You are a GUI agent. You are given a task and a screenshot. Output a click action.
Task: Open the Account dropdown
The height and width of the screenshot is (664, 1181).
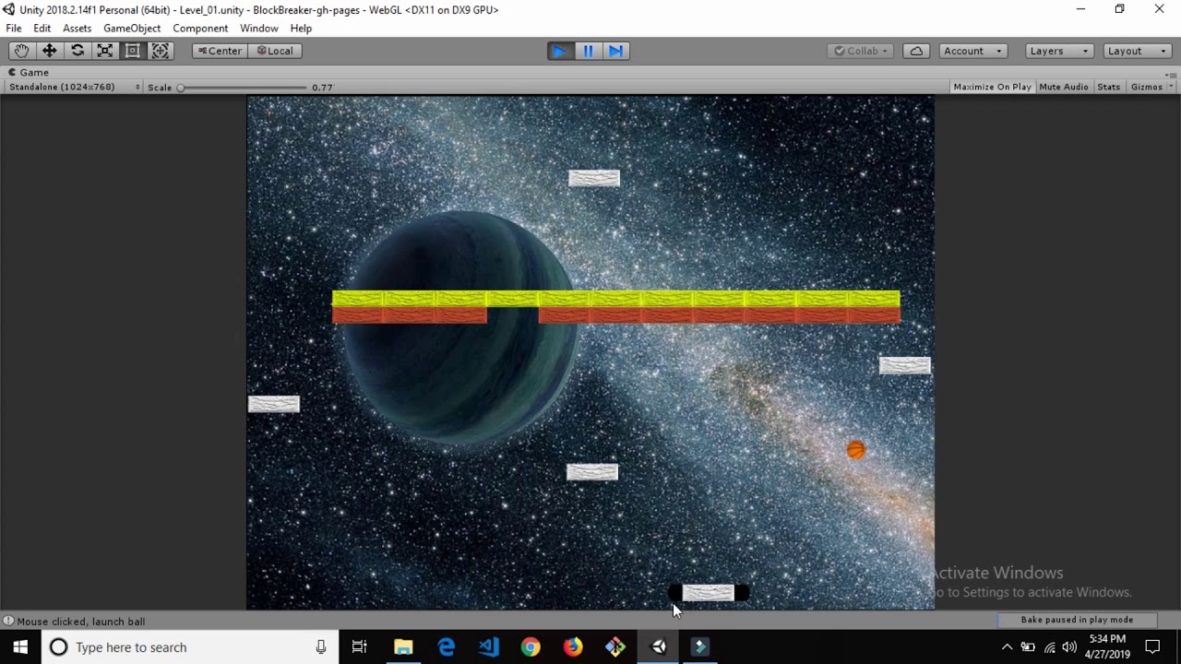tap(972, 51)
